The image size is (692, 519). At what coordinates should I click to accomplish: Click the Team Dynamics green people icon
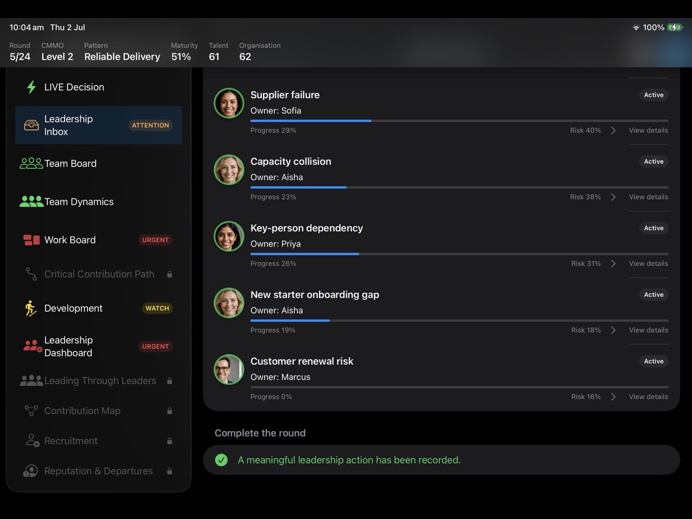[31, 201]
